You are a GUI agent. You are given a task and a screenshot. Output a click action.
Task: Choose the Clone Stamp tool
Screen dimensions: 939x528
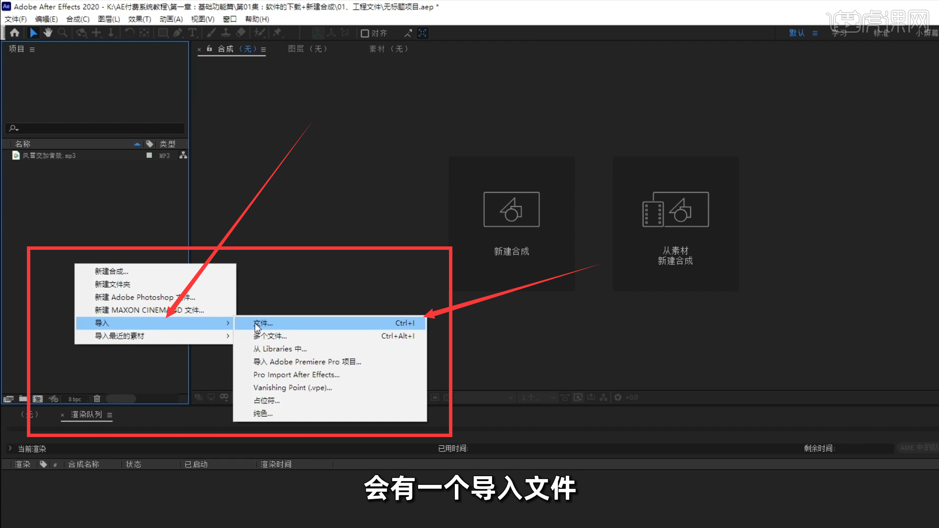(226, 33)
